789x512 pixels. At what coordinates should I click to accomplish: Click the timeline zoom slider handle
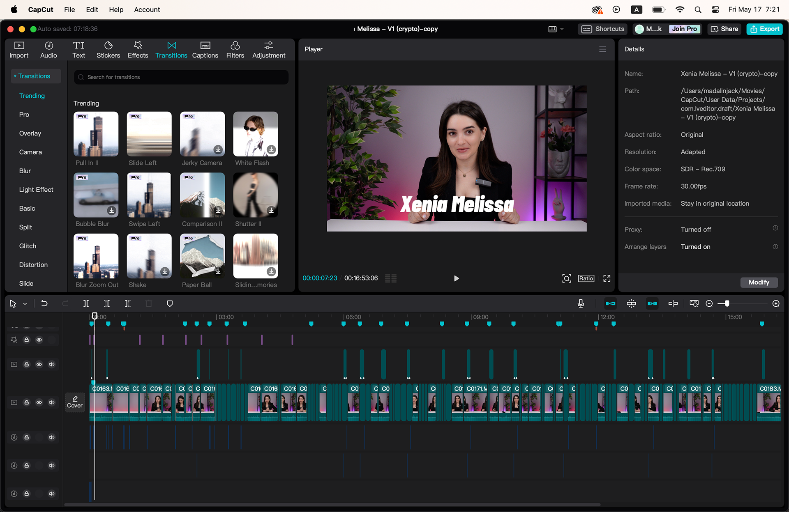727,303
